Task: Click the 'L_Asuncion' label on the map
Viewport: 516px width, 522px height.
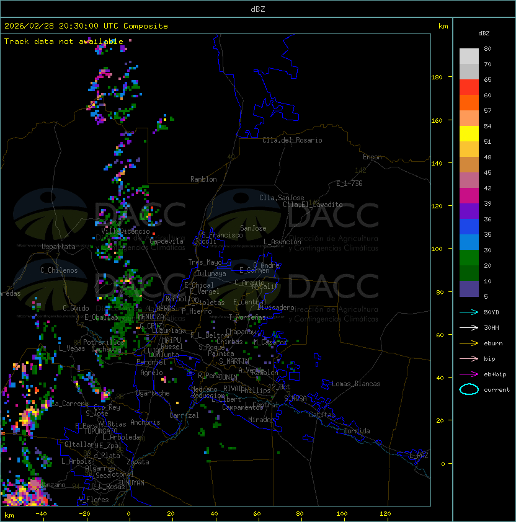Action: point(282,242)
